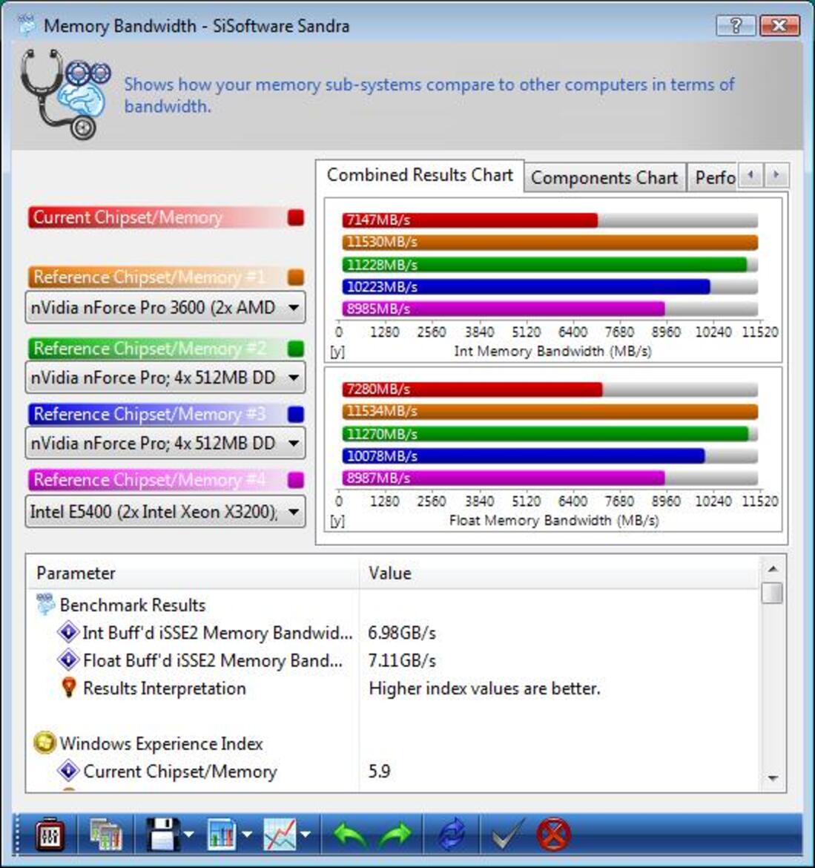
Task: Click the orange 11530MB/s Int bandwidth bar
Action: (x=550, y=242)
